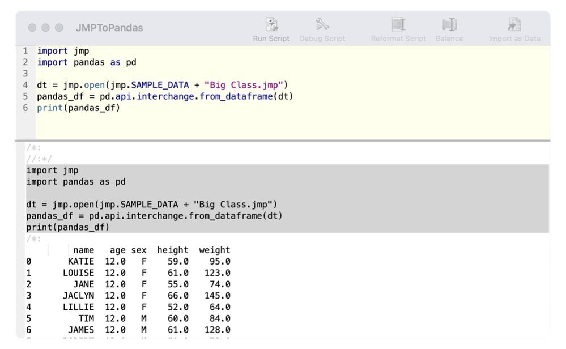566x349 pixels.
Task: Click line number 1 in the gutter
Action: 25,51
